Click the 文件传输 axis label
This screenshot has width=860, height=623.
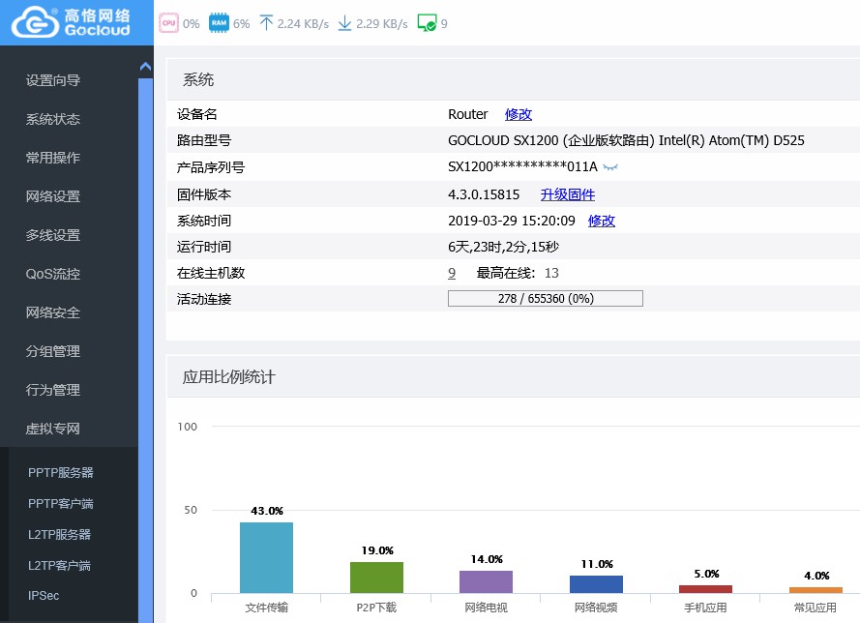point(267,608)
